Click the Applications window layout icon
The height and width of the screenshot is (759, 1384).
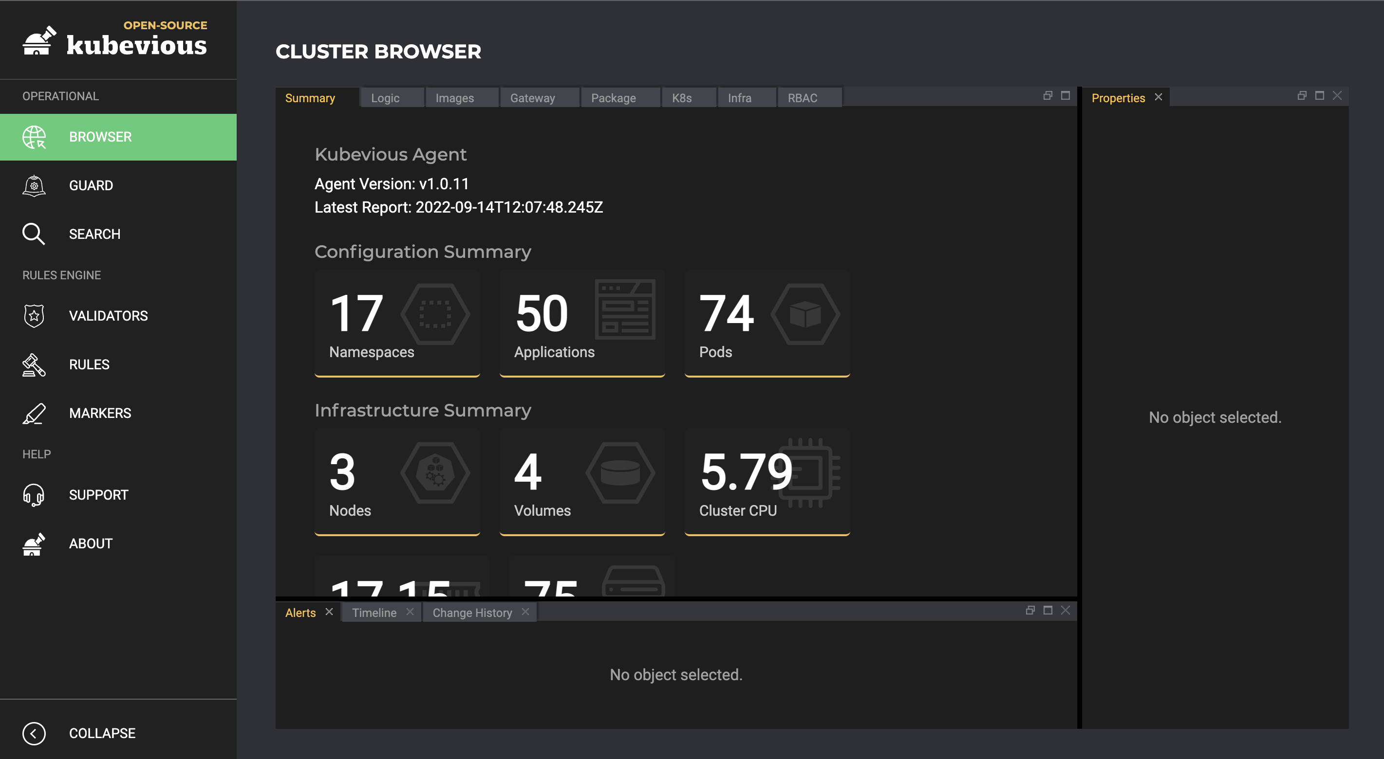click(625, 309)
